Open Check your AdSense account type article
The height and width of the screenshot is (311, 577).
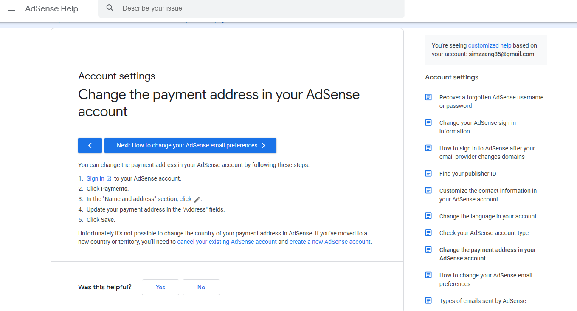coord(484,233)
